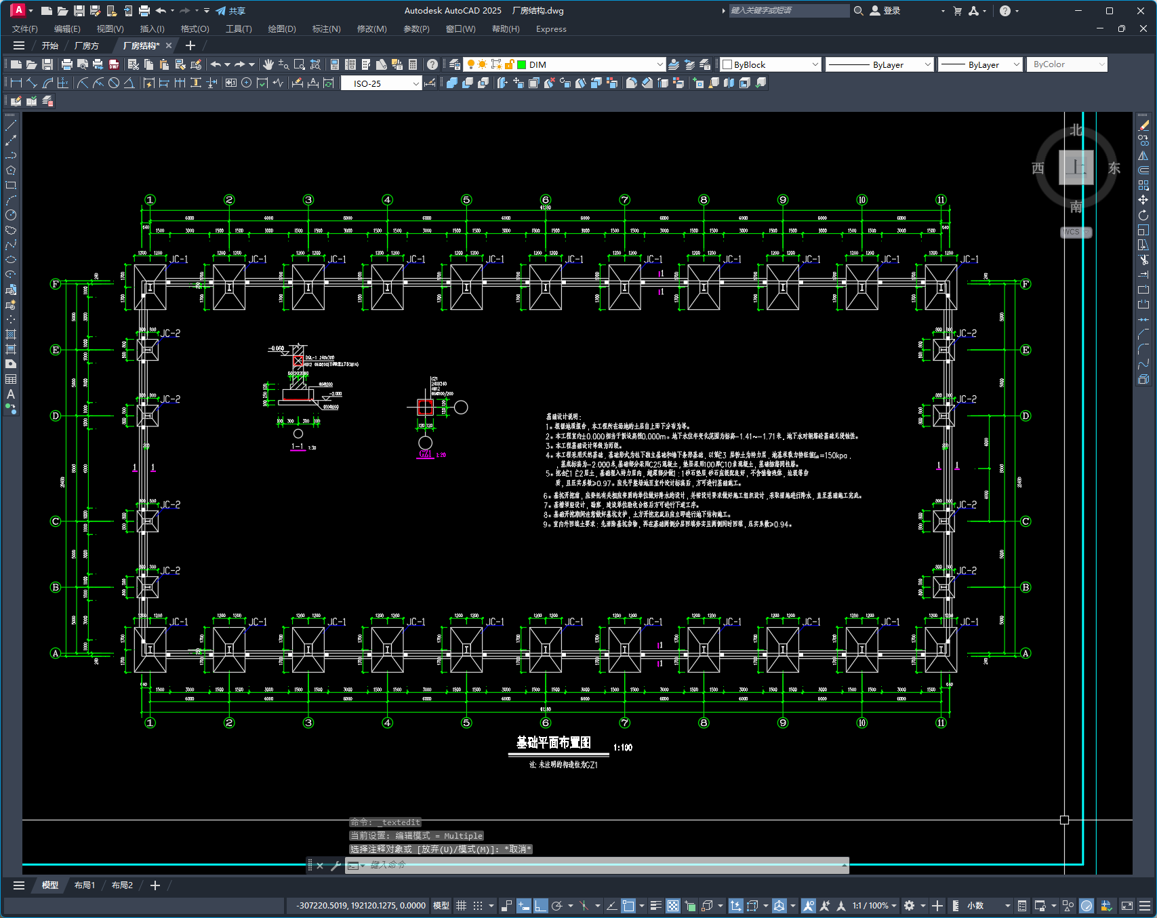Select the Array modify tool
Screen dimensions: 1157x918
tap(1143, 185)
